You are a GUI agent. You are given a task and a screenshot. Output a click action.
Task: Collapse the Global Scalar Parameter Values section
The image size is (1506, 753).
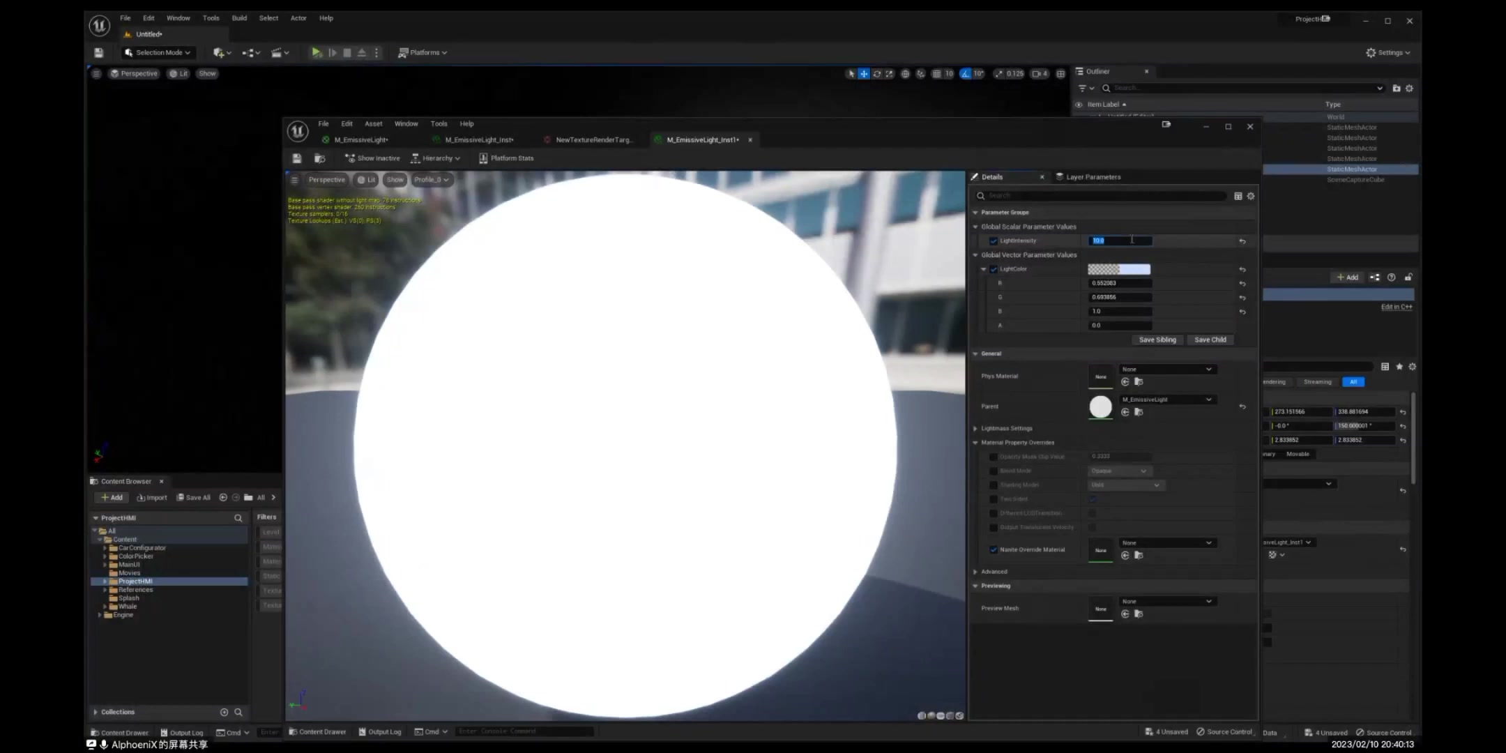975,227
